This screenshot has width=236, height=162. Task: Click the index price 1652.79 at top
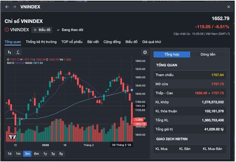tap(221, 18)
